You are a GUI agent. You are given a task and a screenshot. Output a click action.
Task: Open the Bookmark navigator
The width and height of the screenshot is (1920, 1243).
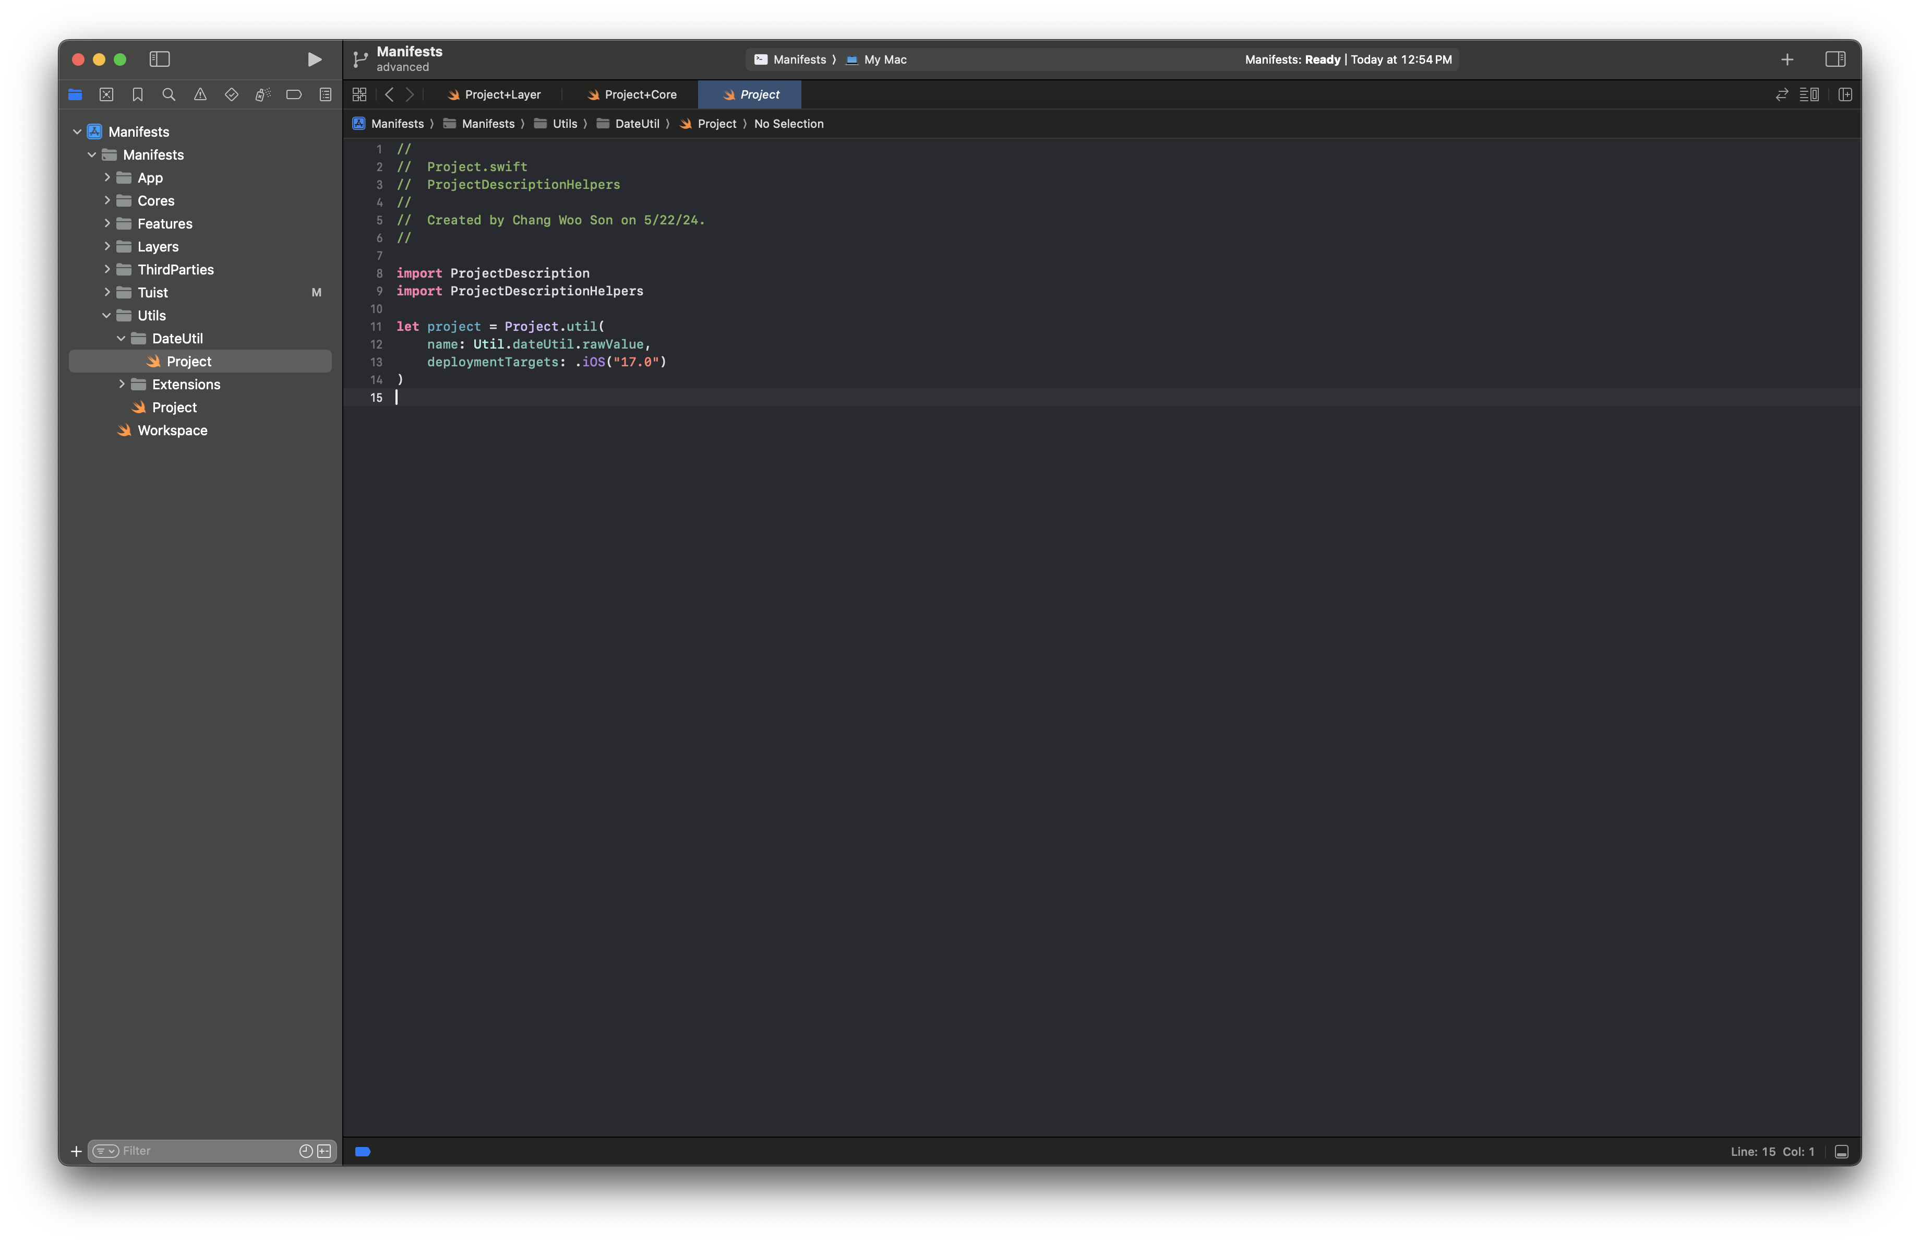(x=138, y=94)
